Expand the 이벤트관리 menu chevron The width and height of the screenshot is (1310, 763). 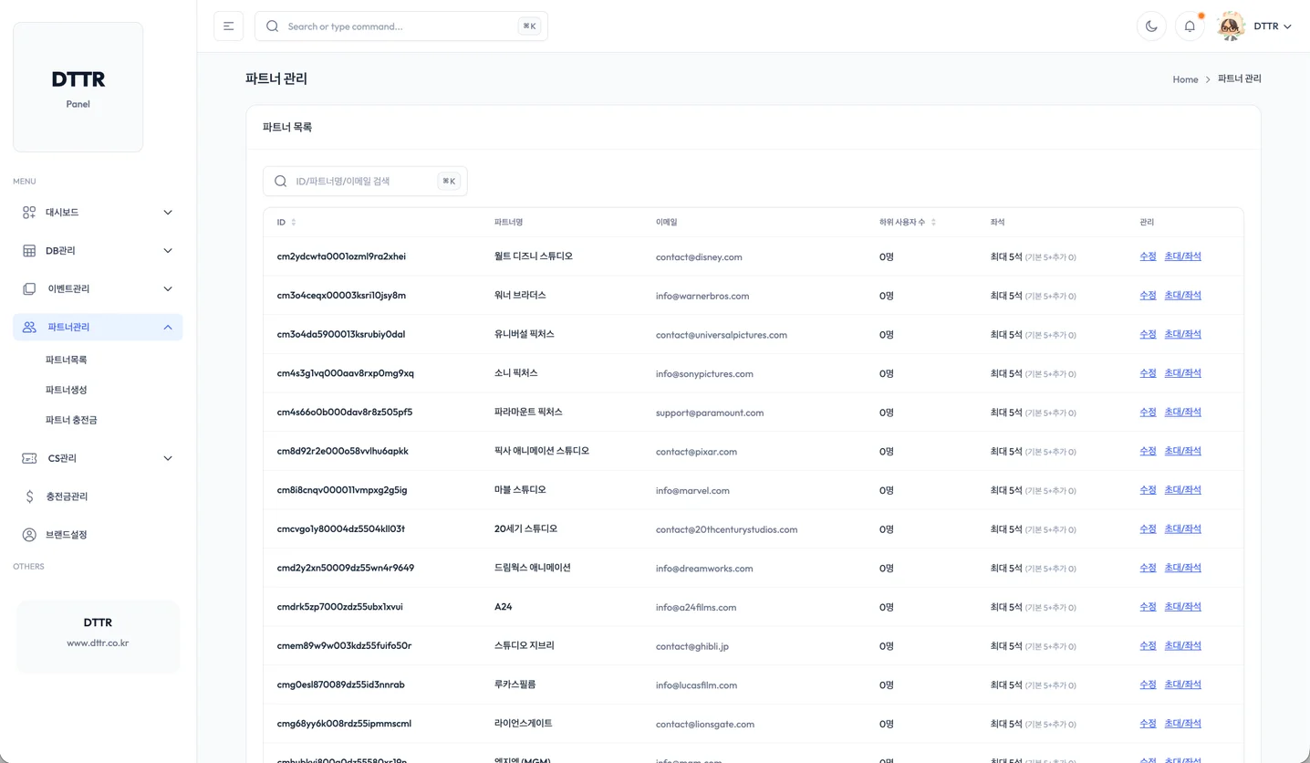click(168, 289)
